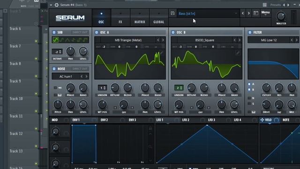Viewport: 300px width, 169px height.
Task: Switch to the MATRIX tab
Action: (x=140, y=18)
